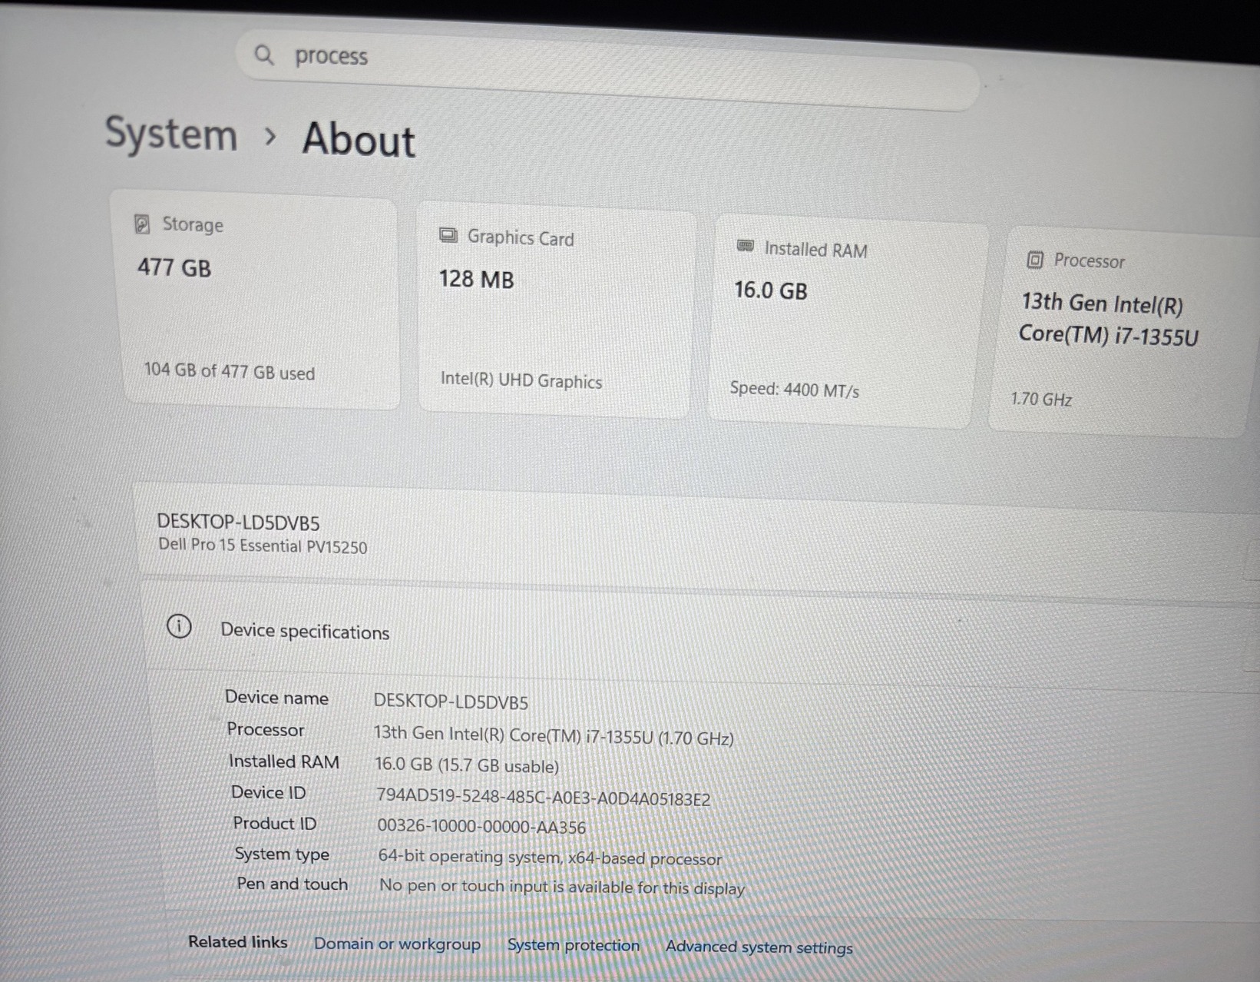Screen dimensions: 1260x982
Task: Select the Device ID value starting 794AD519
Action: 544,798
